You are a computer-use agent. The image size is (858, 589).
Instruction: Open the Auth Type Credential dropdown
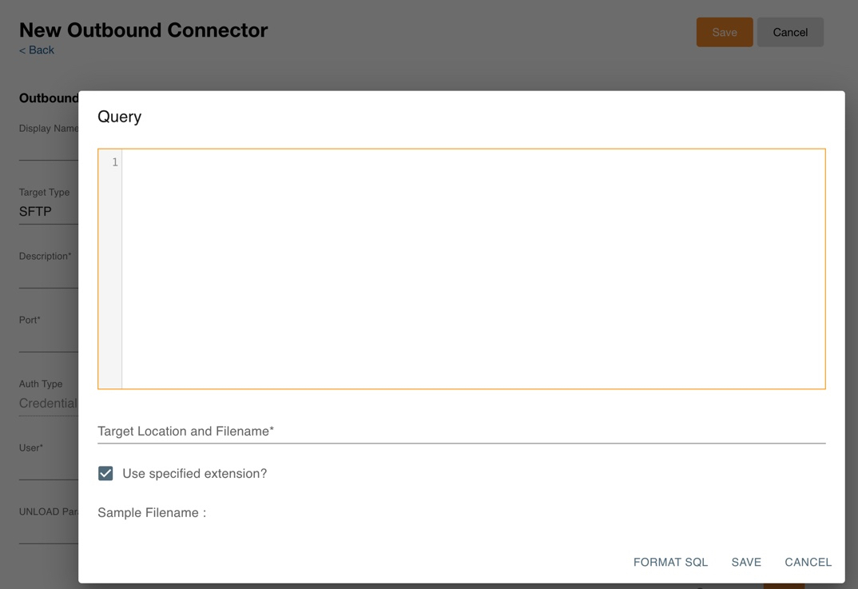click(48, 404)
